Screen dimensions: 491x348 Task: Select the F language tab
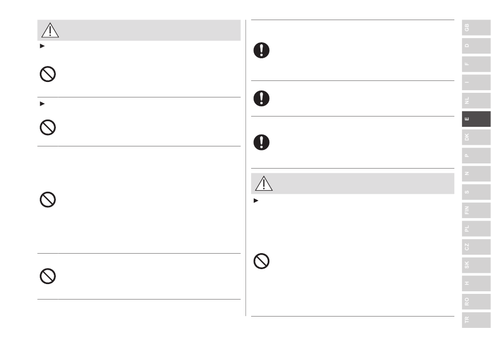click(x=476, y=64)
